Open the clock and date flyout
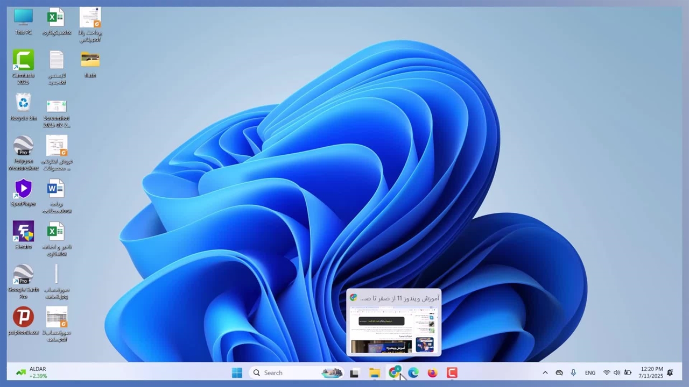Viewport: 689px width, 387px height. (651, 372)
